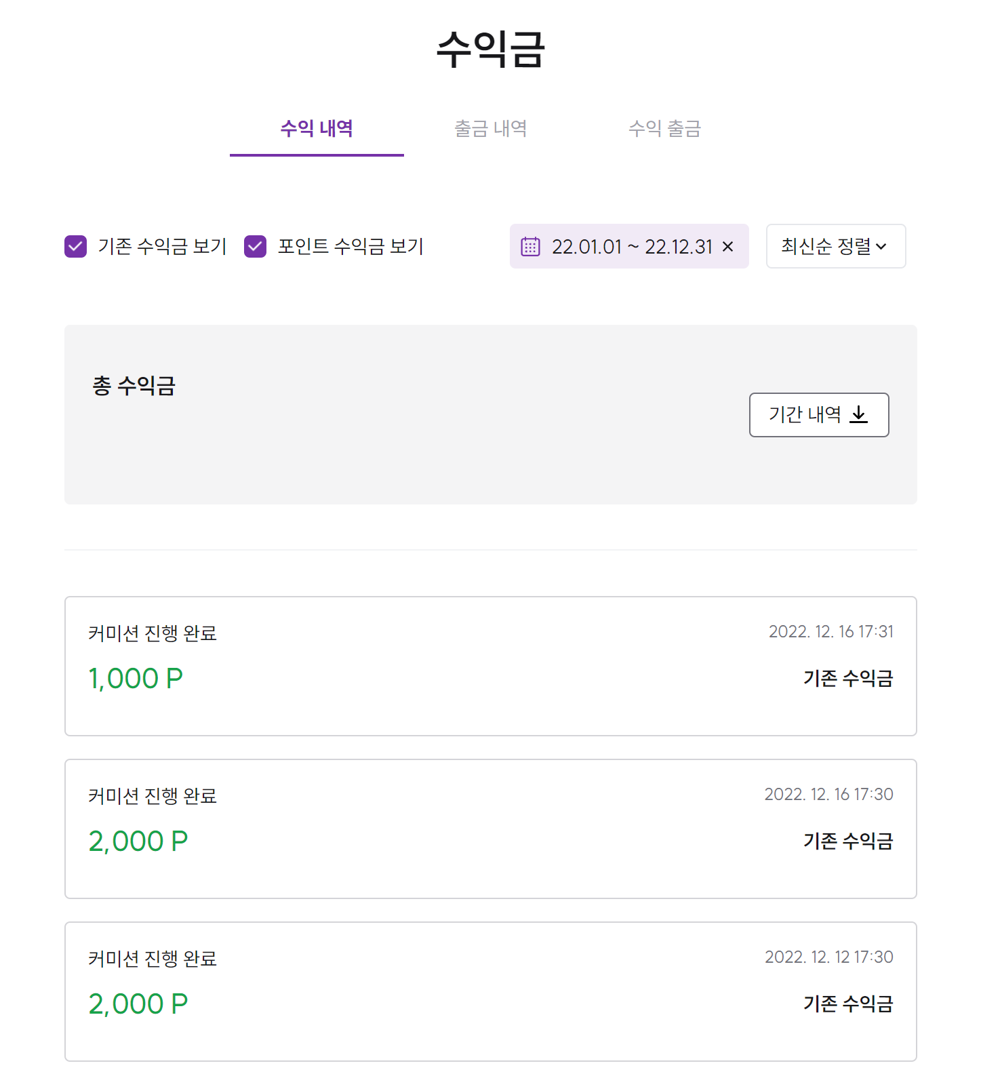Screen dimensions: 981x1074
Task: Clear the date range with X icon
Action: pyautogui.click(x=728, y=246)
